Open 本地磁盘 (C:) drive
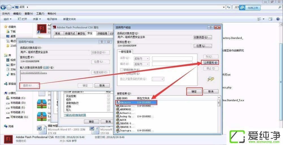283x145 pixels. (16, 98)
